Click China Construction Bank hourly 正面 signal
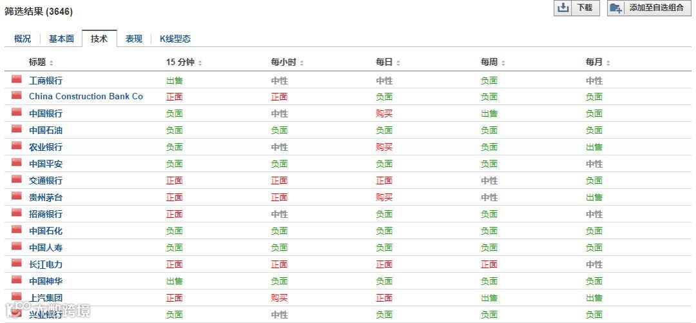This screenshot has width=696, height=323. pos(279,97)
